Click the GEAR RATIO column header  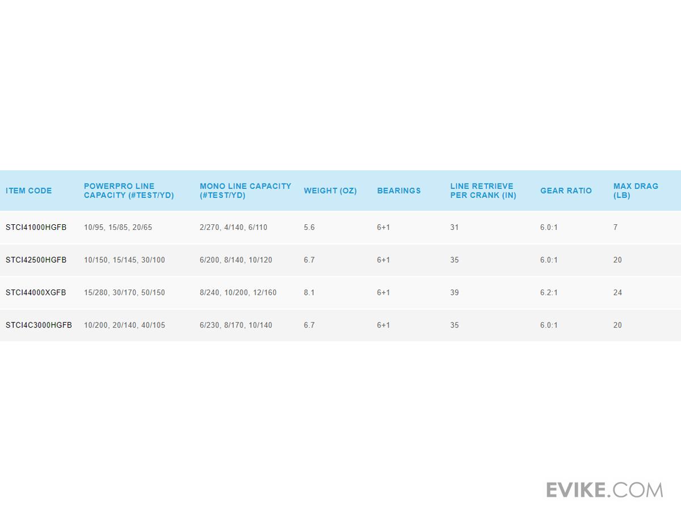tap(566, 191)
